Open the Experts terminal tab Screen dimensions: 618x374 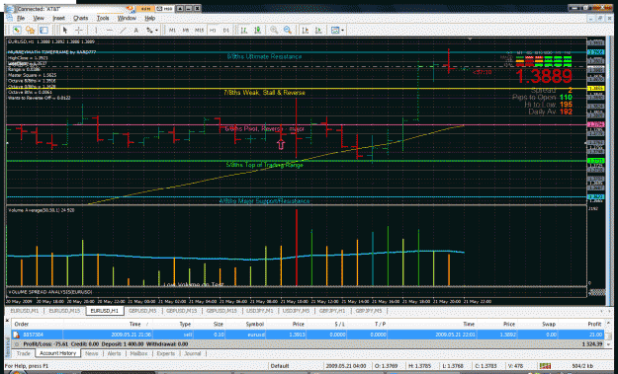tap(165, 353)
